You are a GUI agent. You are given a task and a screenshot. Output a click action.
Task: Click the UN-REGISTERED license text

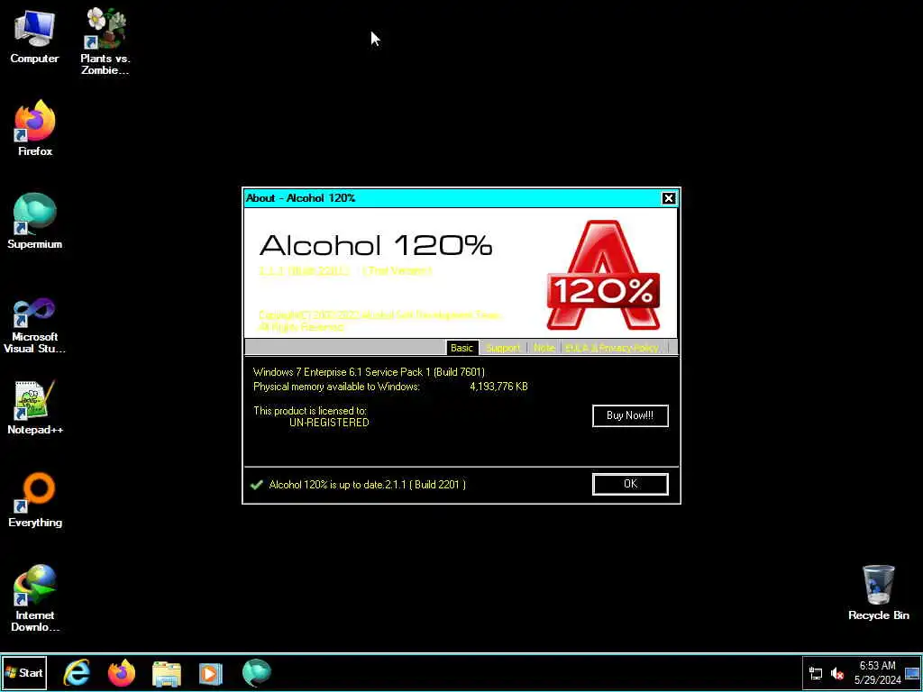(x=329, y=423)
